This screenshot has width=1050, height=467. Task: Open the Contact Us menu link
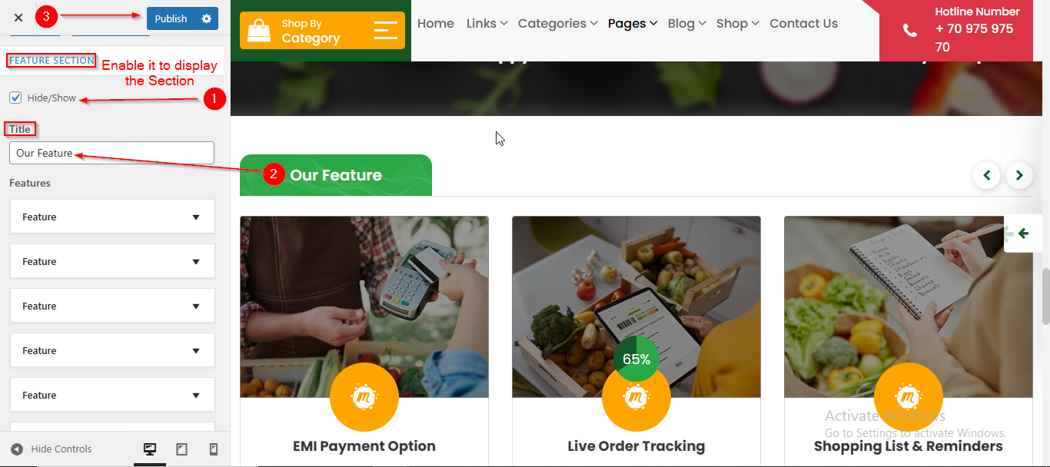(x=803, y=24)
